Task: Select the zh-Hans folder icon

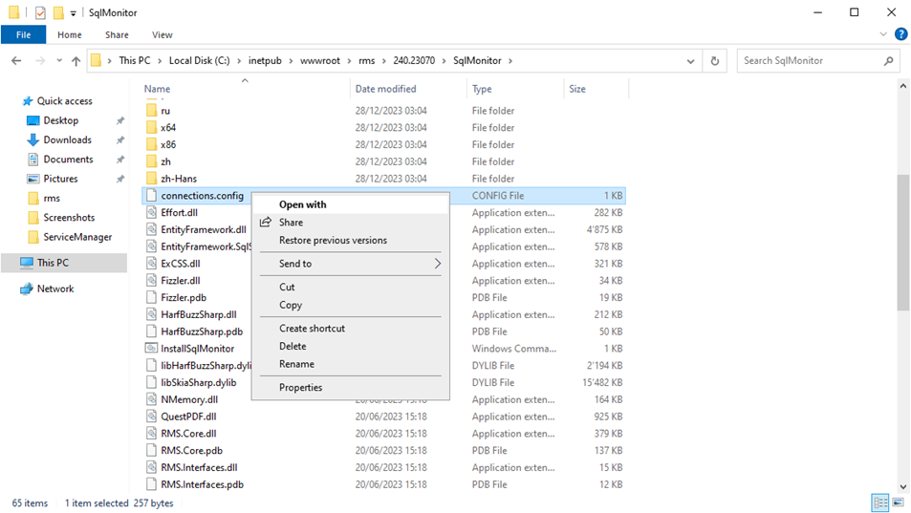Action: pyautogui.click(x=152, y=179)
